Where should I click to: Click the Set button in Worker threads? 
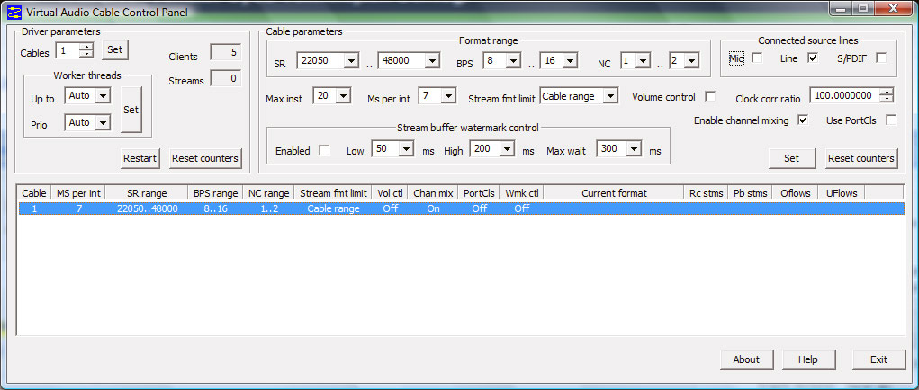(x=131, y=110)
